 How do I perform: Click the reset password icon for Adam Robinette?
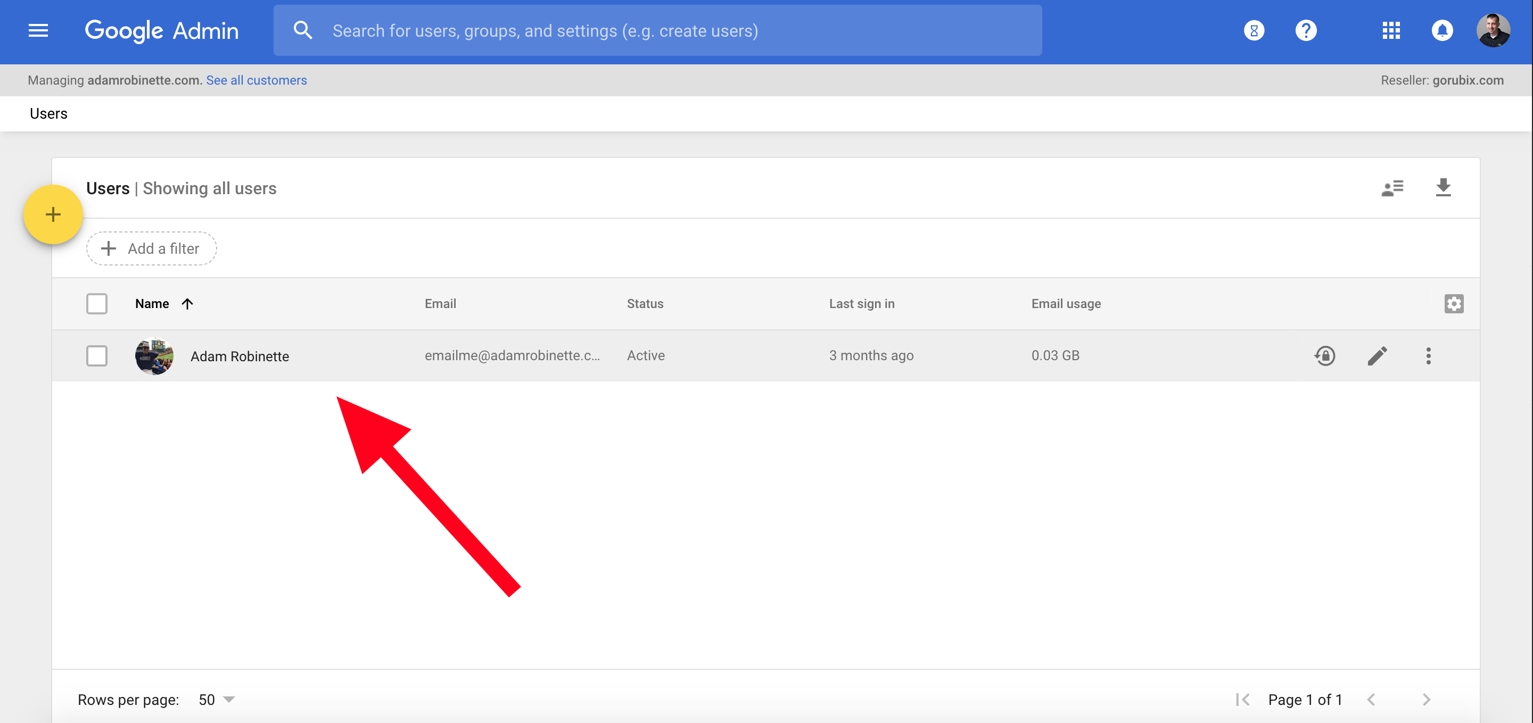coord(1325,356)
